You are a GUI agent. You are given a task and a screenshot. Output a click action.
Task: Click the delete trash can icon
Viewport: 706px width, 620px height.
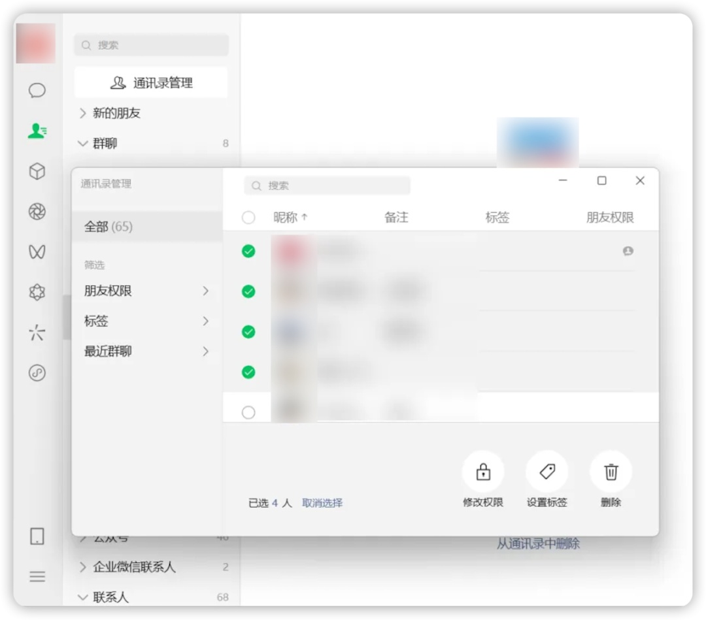[611, 472]
